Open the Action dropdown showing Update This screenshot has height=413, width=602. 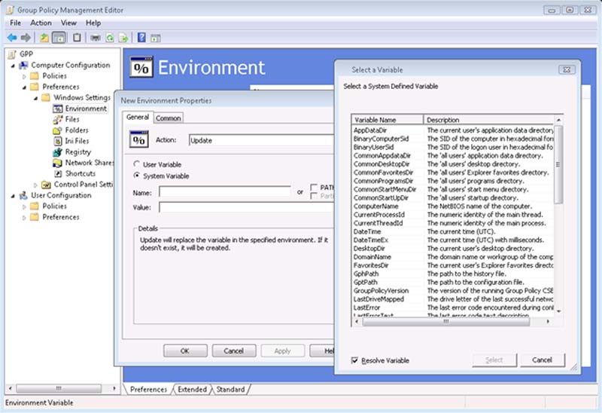click(261, 140)
